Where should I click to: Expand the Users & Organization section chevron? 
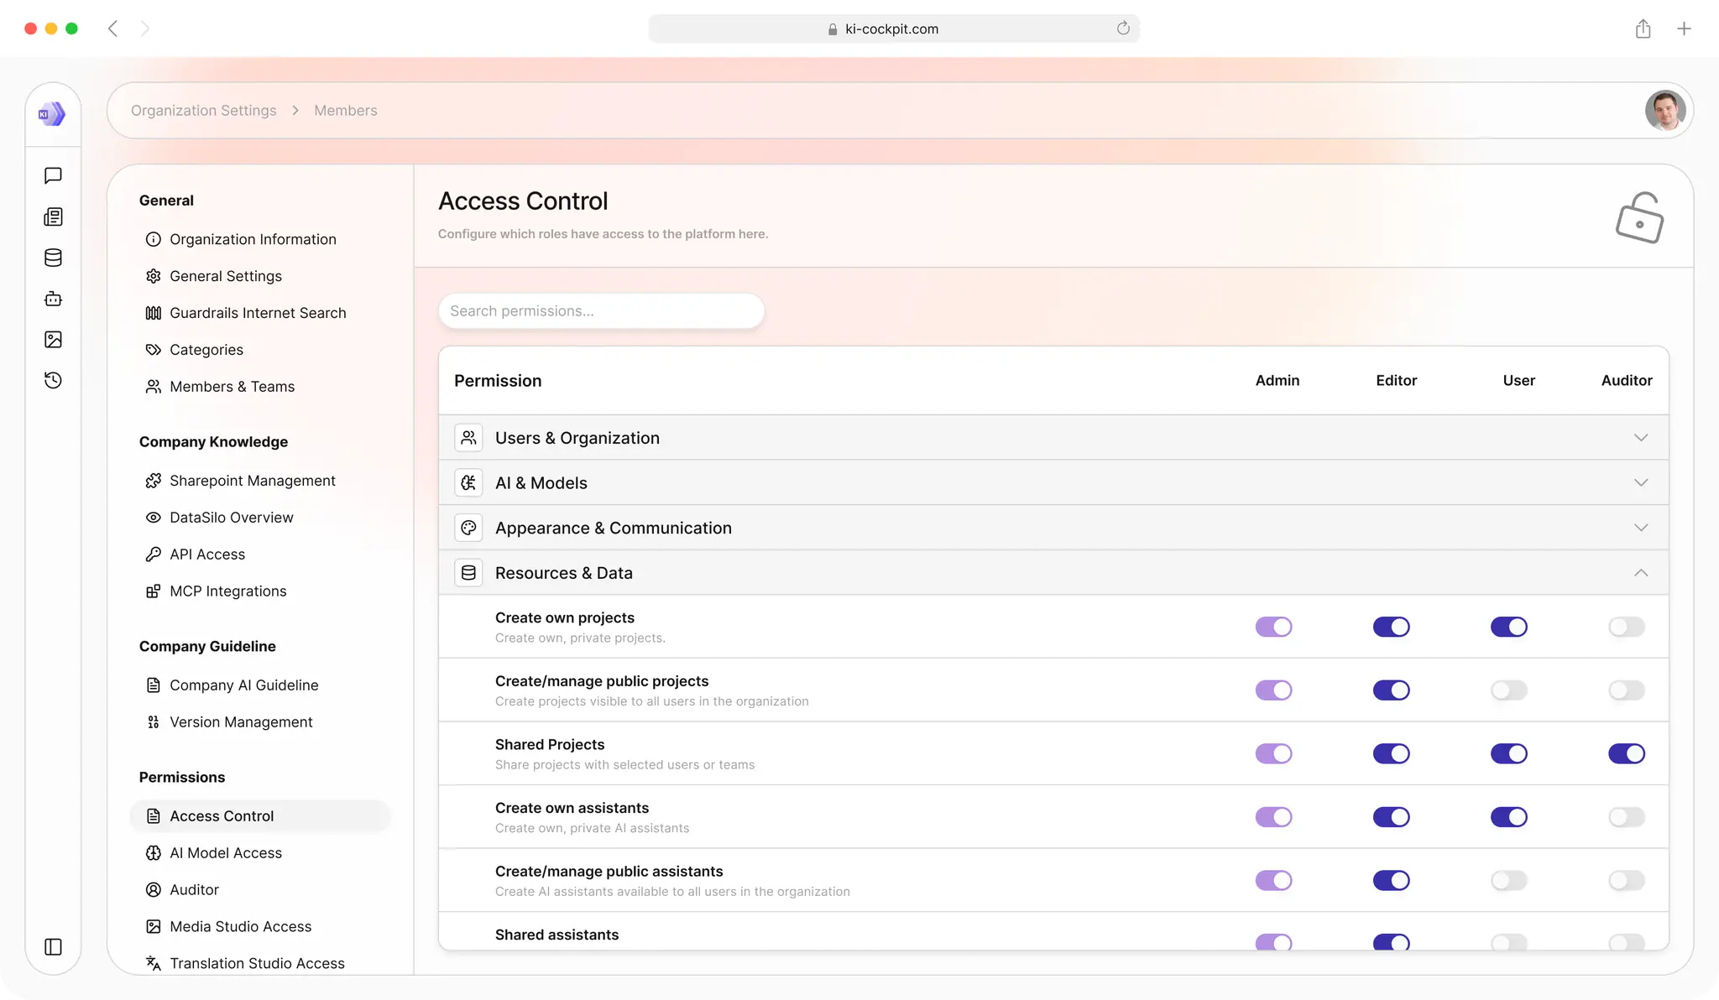[x=1641, y=437]
